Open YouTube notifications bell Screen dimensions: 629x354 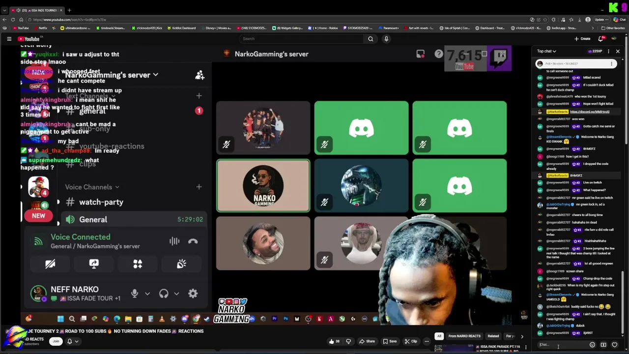coord(600,39)
